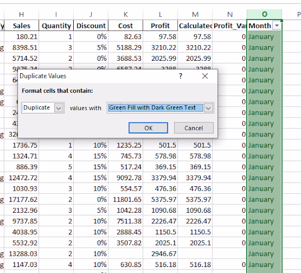This screenshot has width=301, height=273.
Task: Select Cost cell 3688.53
Action: [125, 58]
